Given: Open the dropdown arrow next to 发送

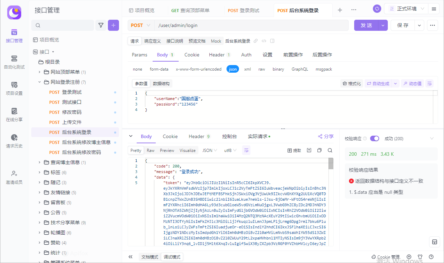Looking at the screenshot, I should (x=383, y=25).
